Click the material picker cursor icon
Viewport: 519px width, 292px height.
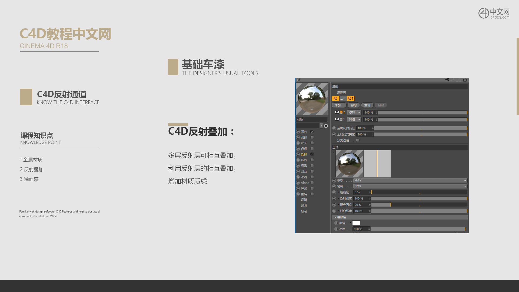click(x=326, y=126)
